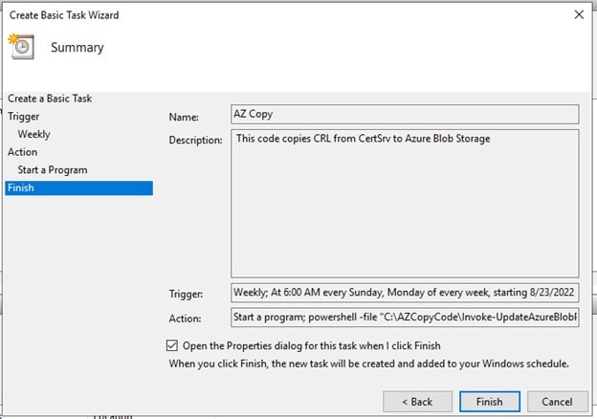Click the Trigger summary field showing the Weekly schedule
The width and height of the screenshot is (597, 419).
pos(405,292)
